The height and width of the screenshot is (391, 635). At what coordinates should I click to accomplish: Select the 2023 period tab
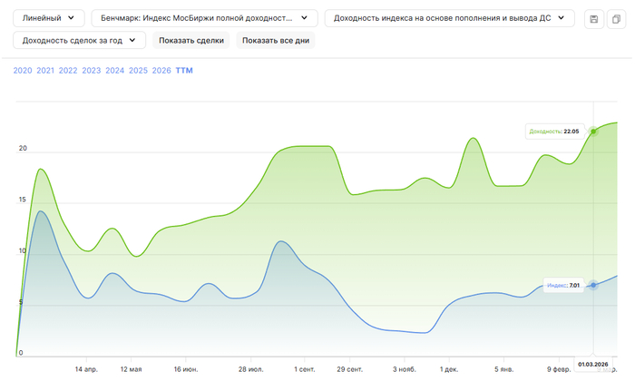click(92, 71)
